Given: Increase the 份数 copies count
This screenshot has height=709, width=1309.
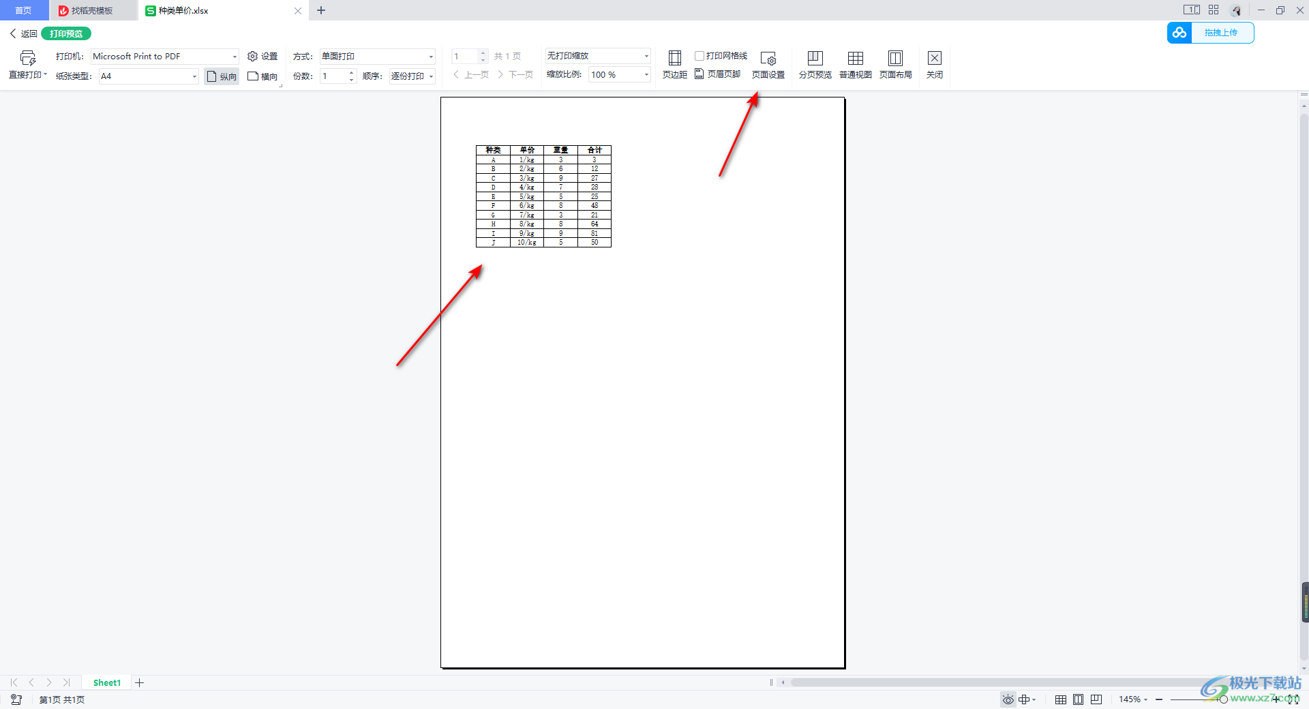Looking at the screenshot, I should [x=352, y=73].
